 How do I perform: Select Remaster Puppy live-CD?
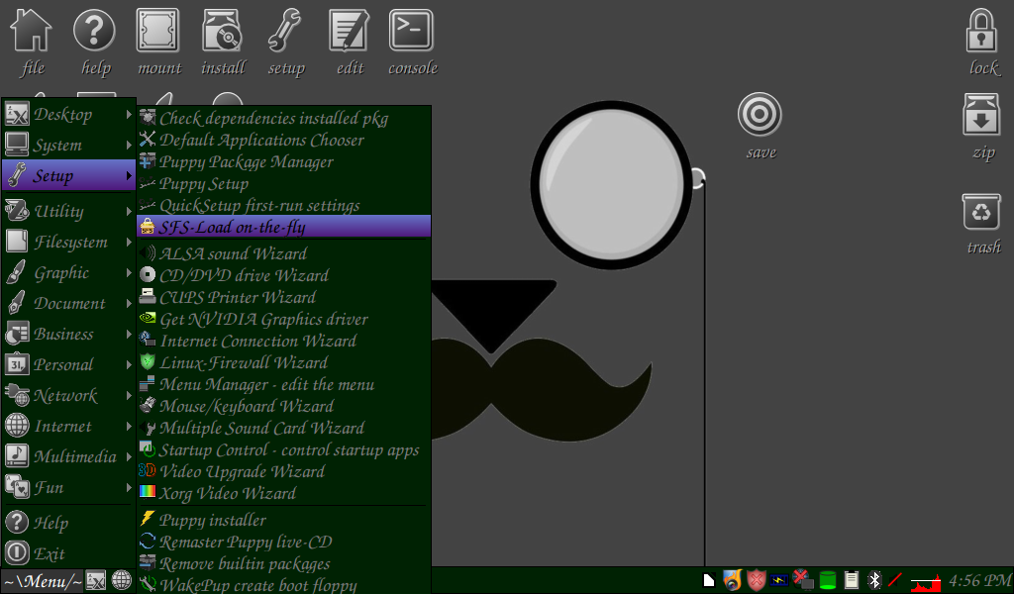tap(284, 542)
